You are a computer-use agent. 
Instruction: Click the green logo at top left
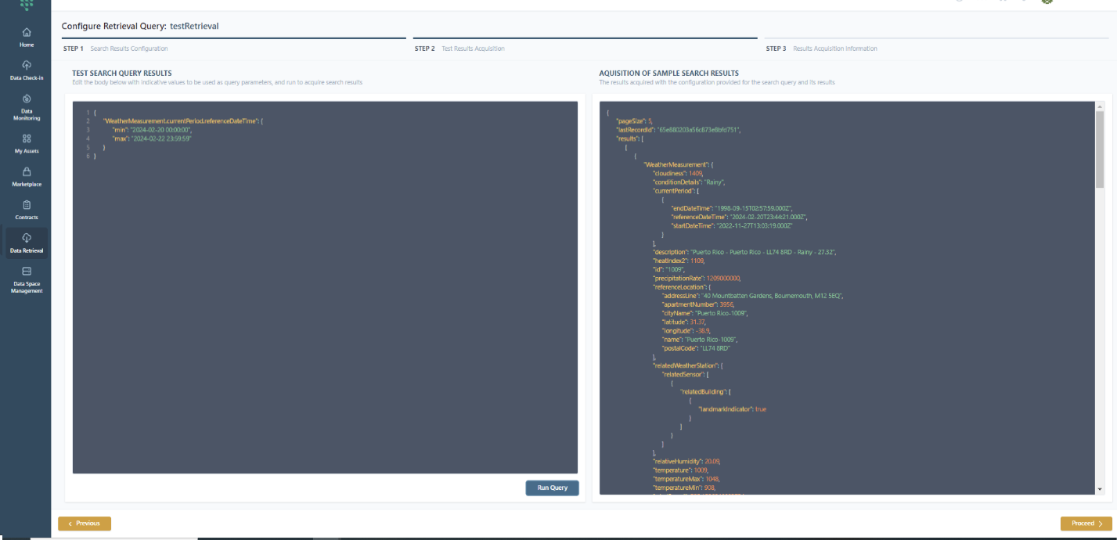click(x=27, y=4)
